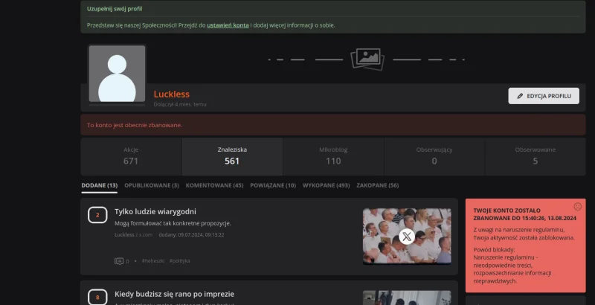595x305 pixels.
Task: Open post 'Tylko ludzie wiarygodni'
Action: click(x=155, y=211)
